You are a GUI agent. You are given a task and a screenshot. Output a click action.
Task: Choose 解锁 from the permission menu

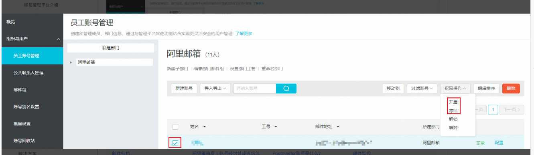click(453, 119)
